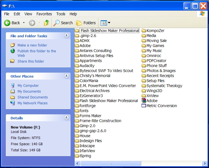
Task: Select the .gimp-2.6 folder icon
Action: (x=77, y=36)
